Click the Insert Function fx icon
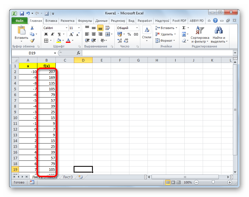The height and width of the screenshot is (197, 249). (78, 53)
